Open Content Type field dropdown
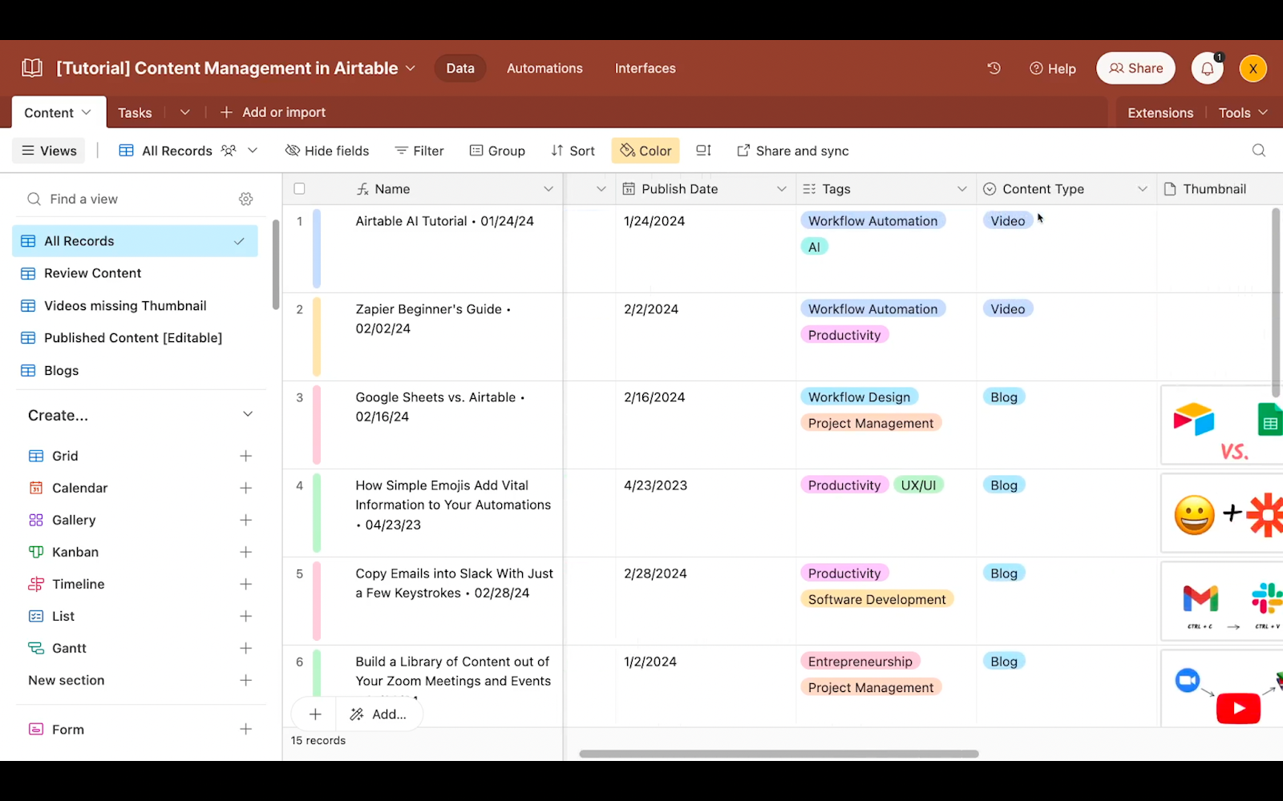1283x801 pixels. [1142, 189]
